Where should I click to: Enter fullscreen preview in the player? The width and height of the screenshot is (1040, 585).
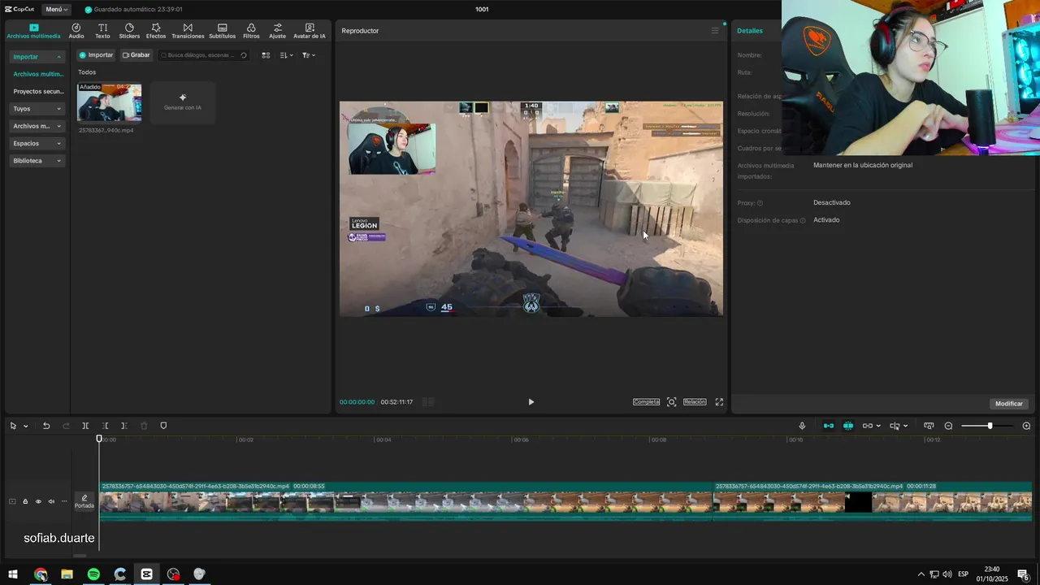click(x=719, y=402)
